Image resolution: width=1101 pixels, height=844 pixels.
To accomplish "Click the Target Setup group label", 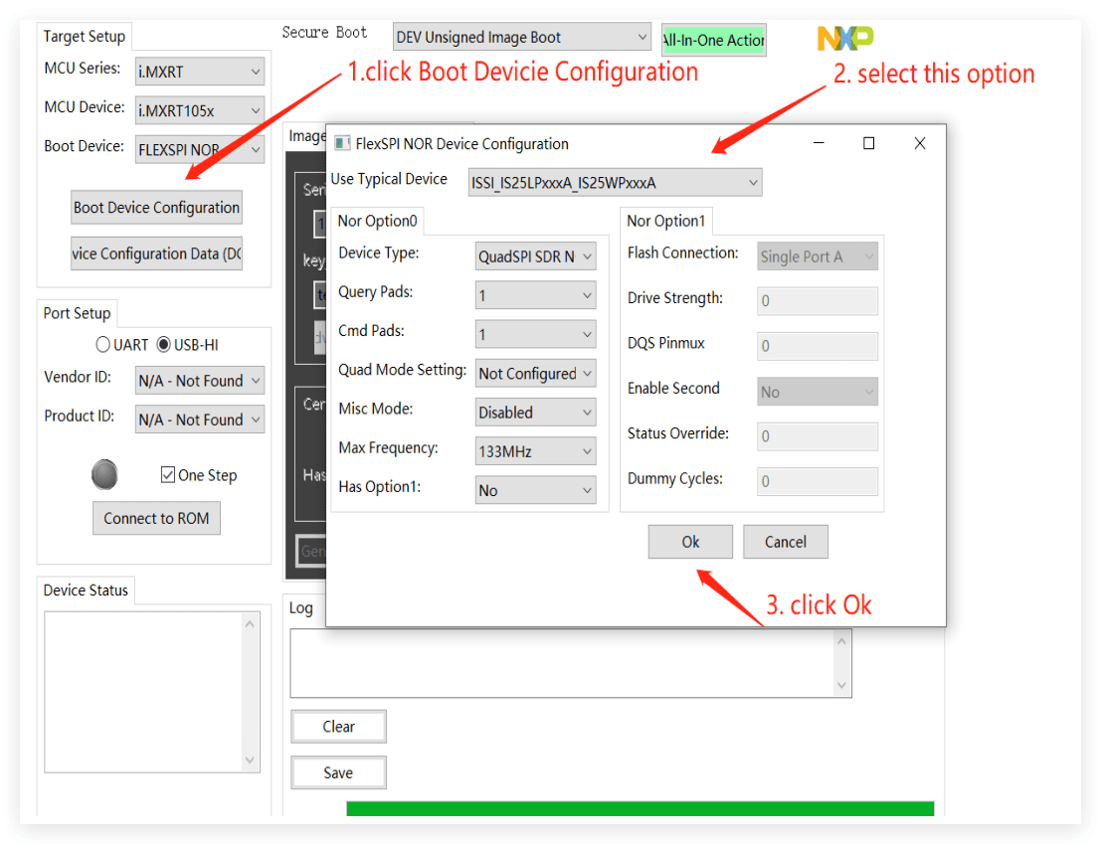I will click(x=85, y=36).
